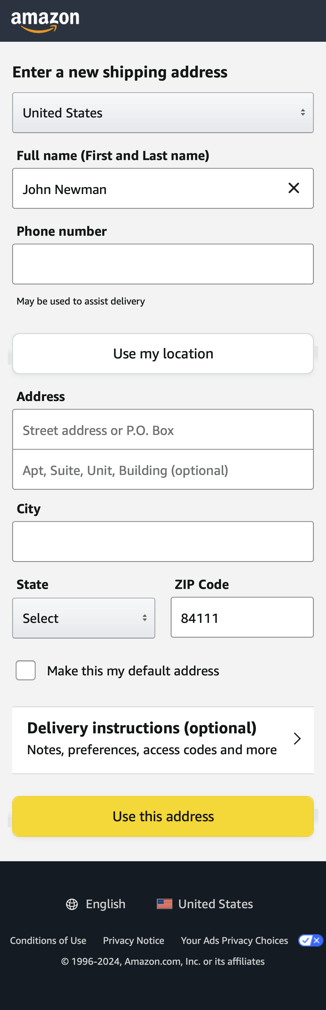Open the country dropdown showing United States
The height and width of the screenshot is (1010, 326).
(x=163, y=112)
